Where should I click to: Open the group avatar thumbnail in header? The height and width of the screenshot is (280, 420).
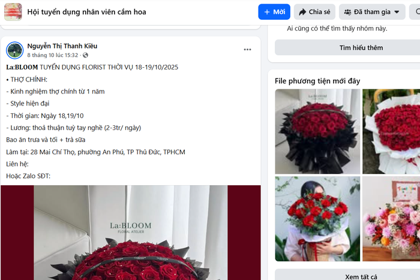tap(13, 12)
